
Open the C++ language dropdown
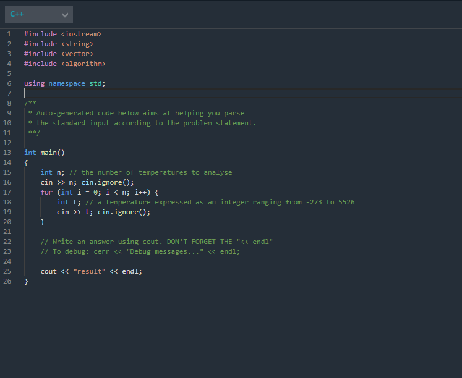pyautogui.click(x=39, y=15)
